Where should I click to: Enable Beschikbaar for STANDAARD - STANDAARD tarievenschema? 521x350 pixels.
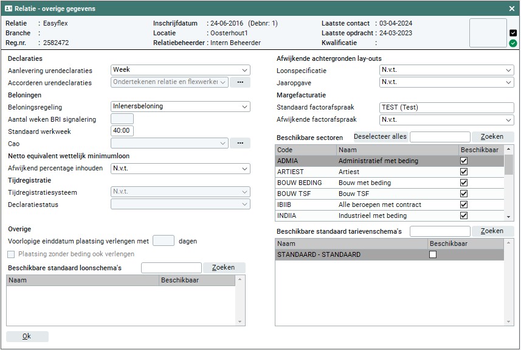click(x=433, y=254)
